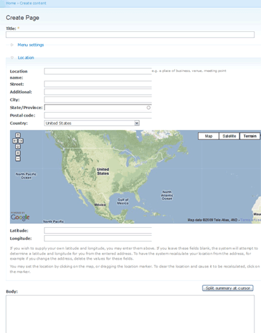Open the Create content breadcrumb link
Image resolution: width=261 pixels, height=333 pixels.
point(33,3)
